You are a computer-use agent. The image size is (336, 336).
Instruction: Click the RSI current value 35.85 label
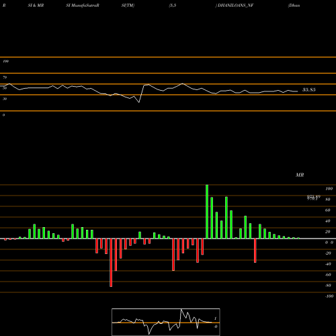[309, 90]
